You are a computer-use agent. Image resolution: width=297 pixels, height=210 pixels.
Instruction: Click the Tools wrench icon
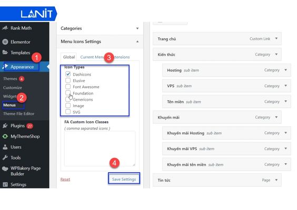tap(5, 157)
